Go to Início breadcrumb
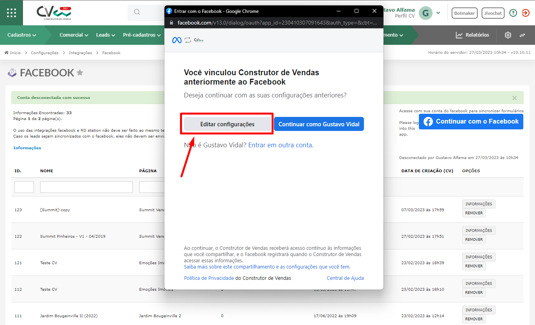Viewport: 535px width, 325px height. click(x=12, y=53)
